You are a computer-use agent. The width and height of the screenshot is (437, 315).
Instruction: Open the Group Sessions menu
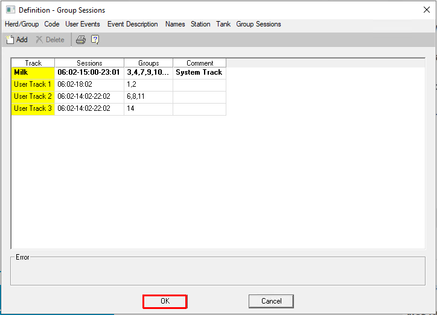click(x=258, y=24)
